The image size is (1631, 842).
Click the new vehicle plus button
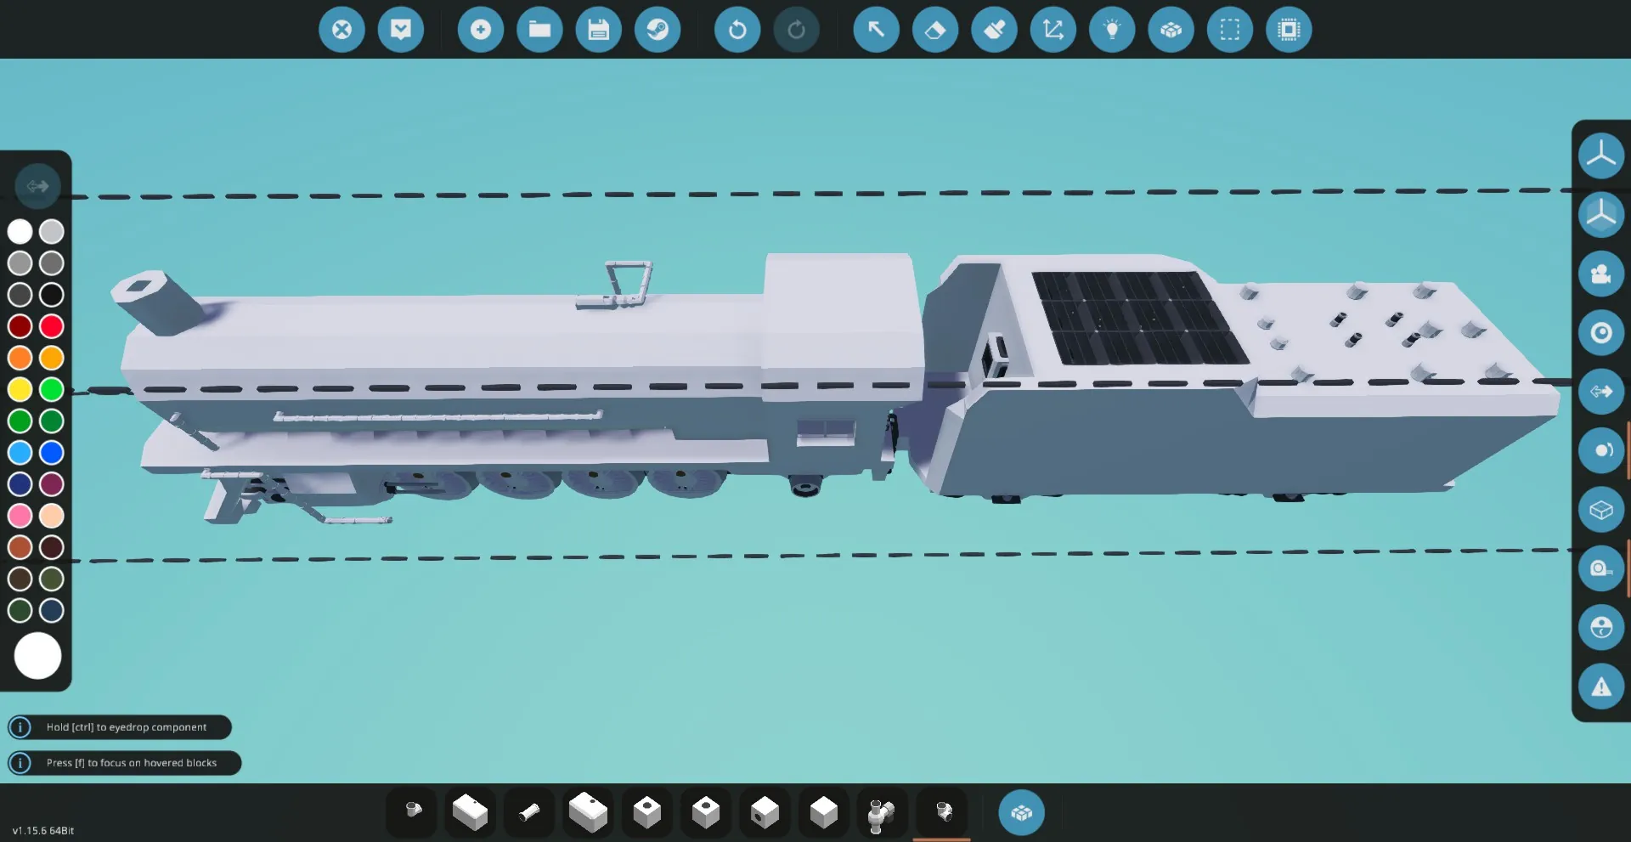click(481, 30)
